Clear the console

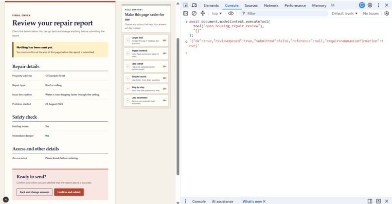(194, 13)
